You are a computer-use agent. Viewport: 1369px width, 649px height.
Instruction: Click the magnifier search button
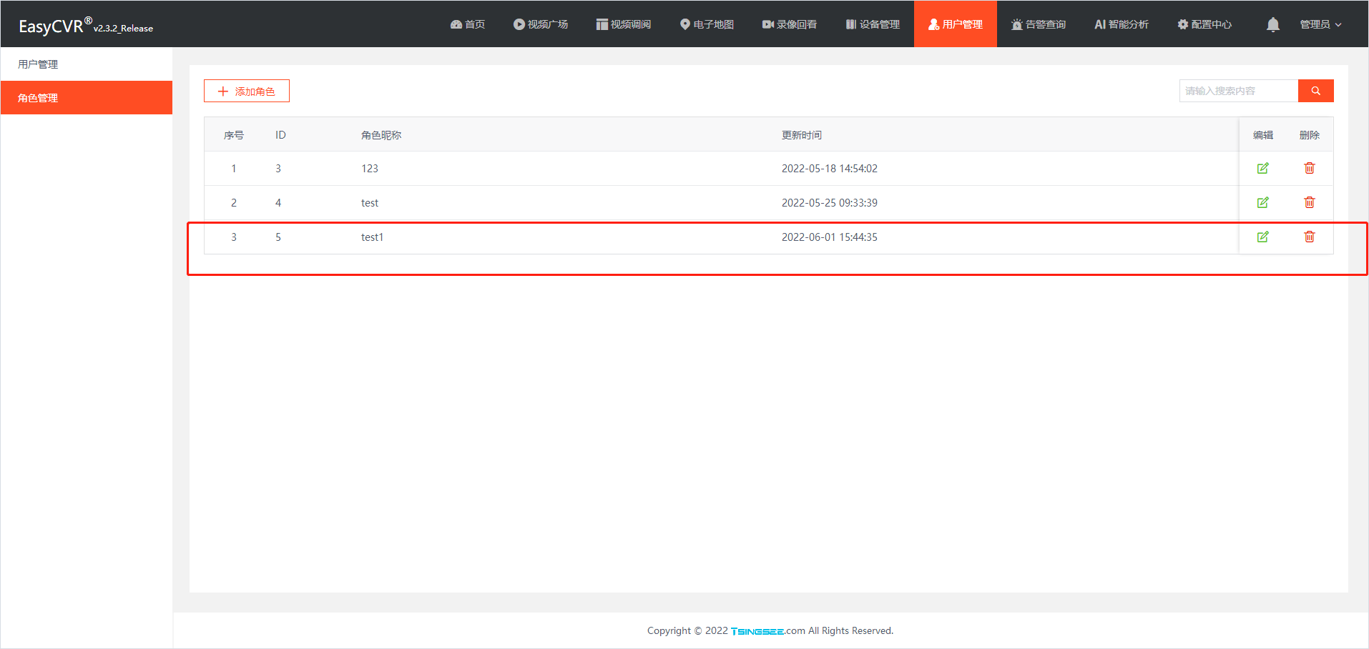(x=1315, y=91)
